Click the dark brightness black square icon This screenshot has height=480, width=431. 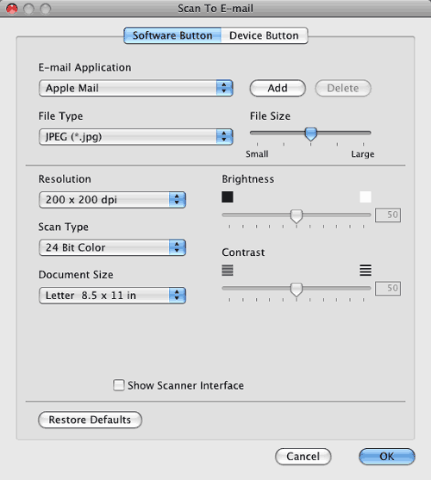click(227, 196)
